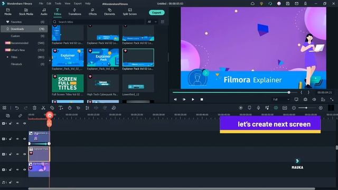Screen dimensions: 338x190
Task: Stop playback with the square stop button
Action: pyautogui.click(x=202, y=99)
